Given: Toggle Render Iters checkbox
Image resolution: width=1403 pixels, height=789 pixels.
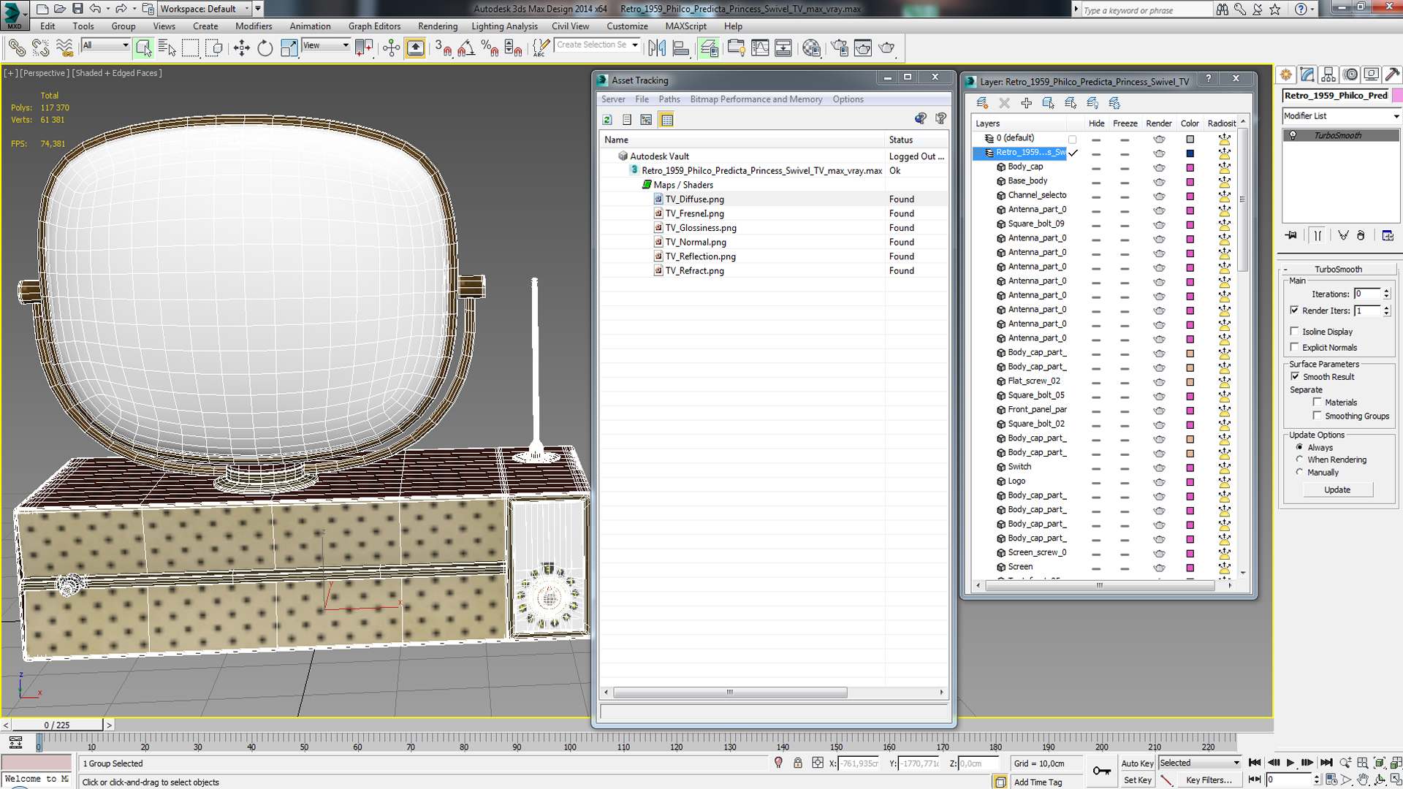Looking at the screenshot, I should click(1294, 310).
